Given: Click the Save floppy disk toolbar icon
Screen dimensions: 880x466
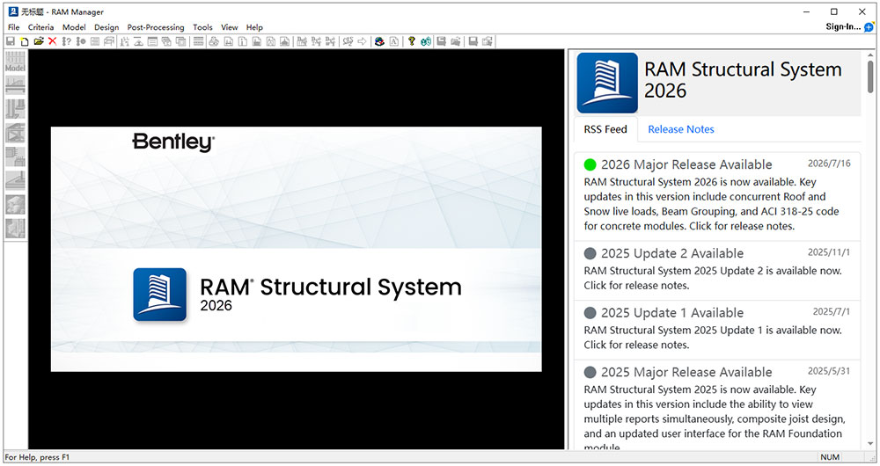Looking at the screenshot, I should 10,41.
